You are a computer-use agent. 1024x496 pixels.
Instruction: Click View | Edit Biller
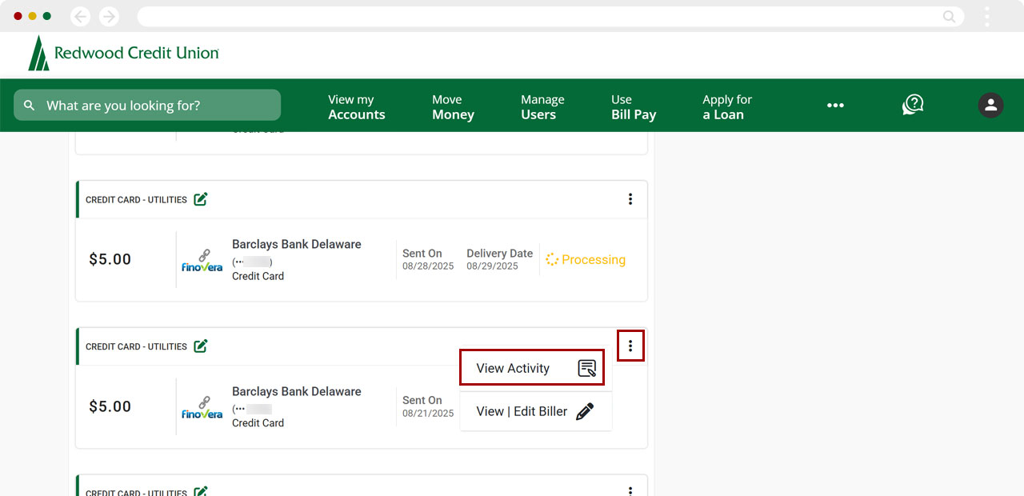point(521,410)
